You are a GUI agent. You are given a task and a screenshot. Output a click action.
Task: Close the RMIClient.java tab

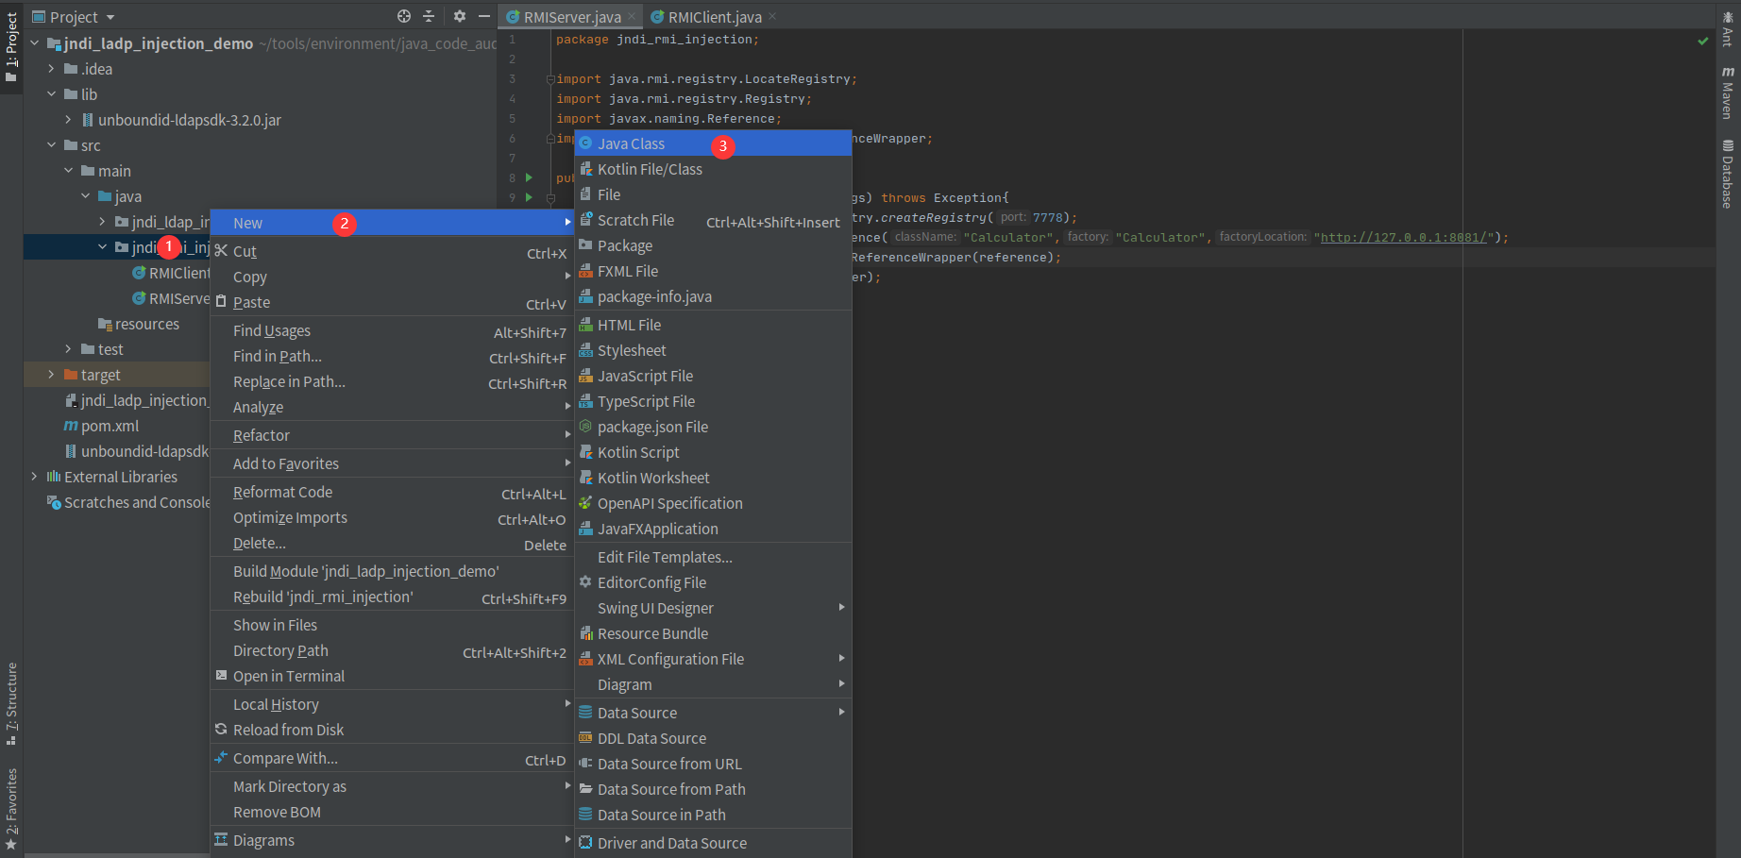click(772, 16)
